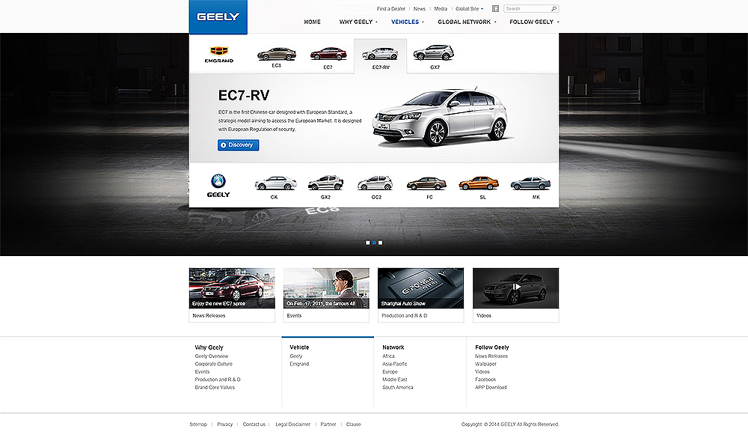Open the Shanghai Auto Show thumbnail
The height and width of the screenshot is (435, 748).
420,288
